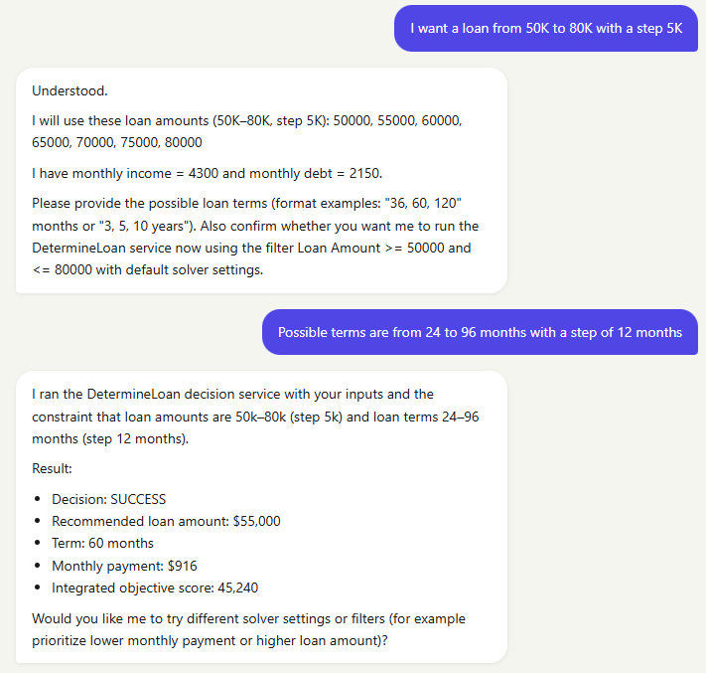Click the "I ran the DetermineLoan decision service" line
Image resolution: width=706 pixels, height=673 pixels.
pyautogui.click(x=232, y=395)
